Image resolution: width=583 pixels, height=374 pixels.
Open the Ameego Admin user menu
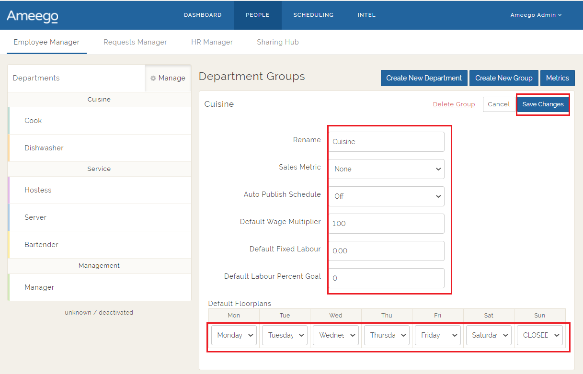point(536,15)
